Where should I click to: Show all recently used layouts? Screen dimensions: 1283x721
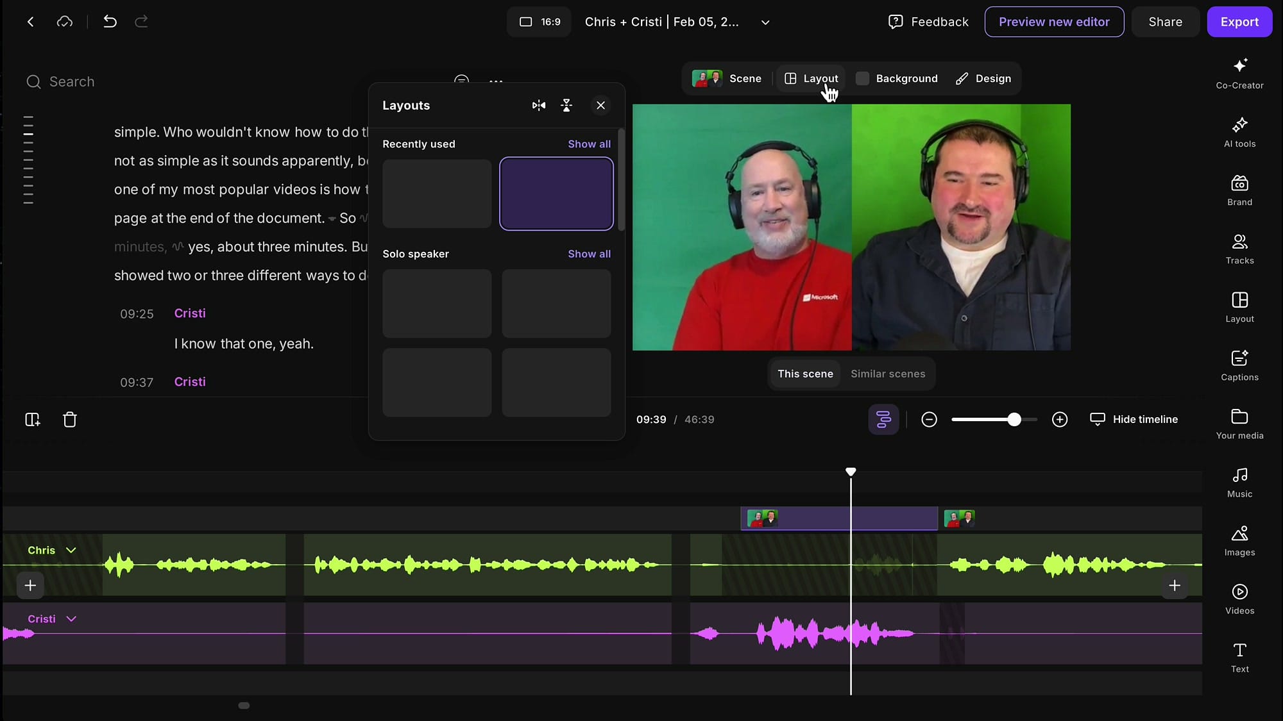point(589,144)
